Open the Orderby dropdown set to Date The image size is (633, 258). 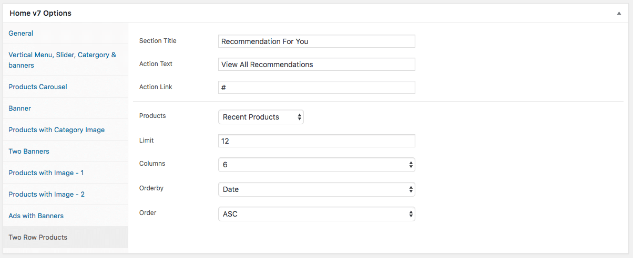(316, 189)
